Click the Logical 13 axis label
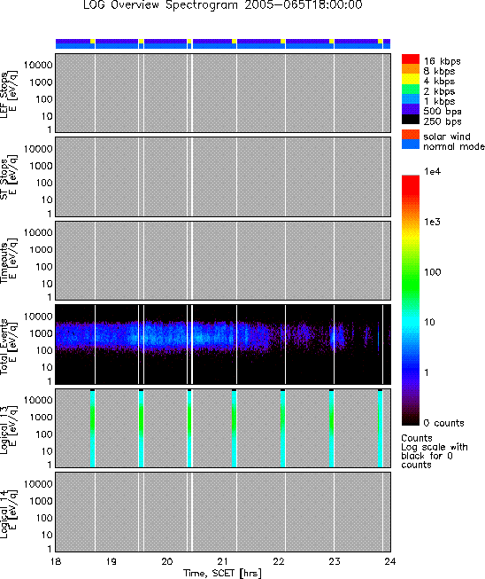485x579 pixels. (8, 430)
